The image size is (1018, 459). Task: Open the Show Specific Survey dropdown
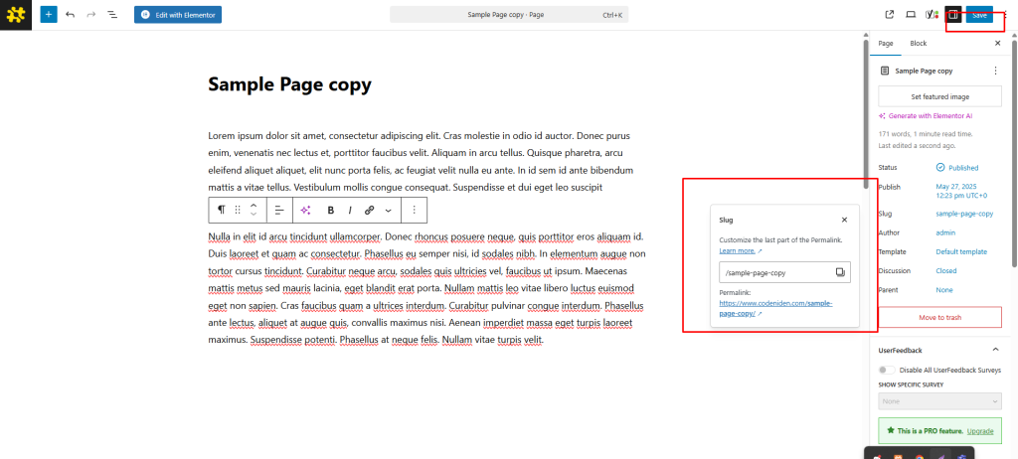pyautogui.click(x=939, y=400)
